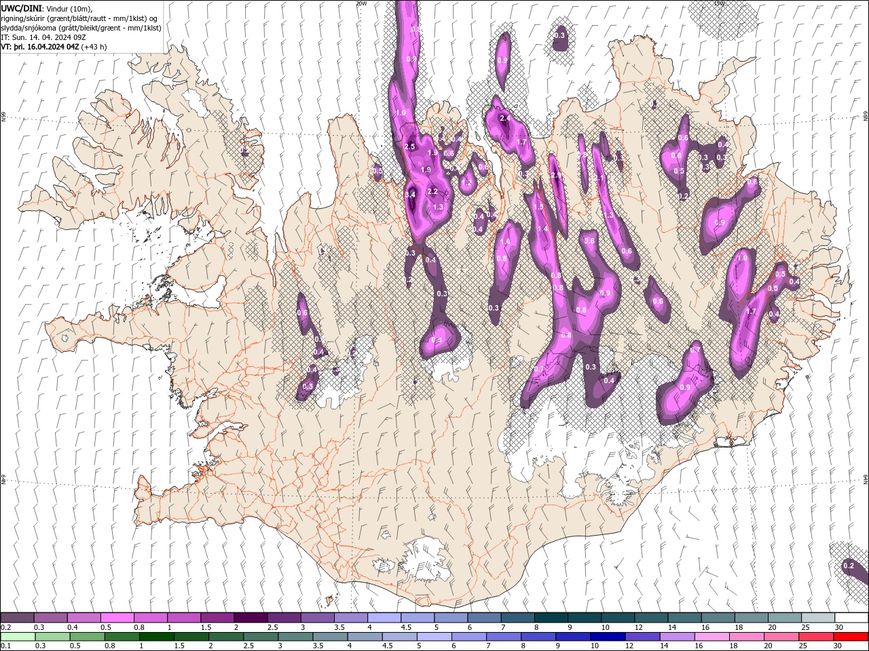Pick the 4.5–5 swatch on the rain scale
The image size is (869, 651).
[399, 636]
